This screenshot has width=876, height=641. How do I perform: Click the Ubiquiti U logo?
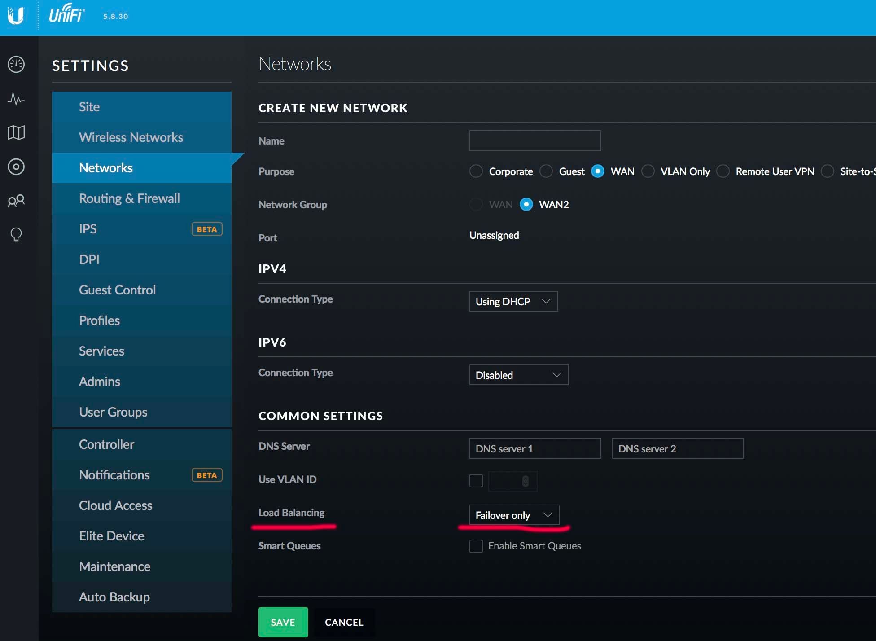click(x=16, y=16)
